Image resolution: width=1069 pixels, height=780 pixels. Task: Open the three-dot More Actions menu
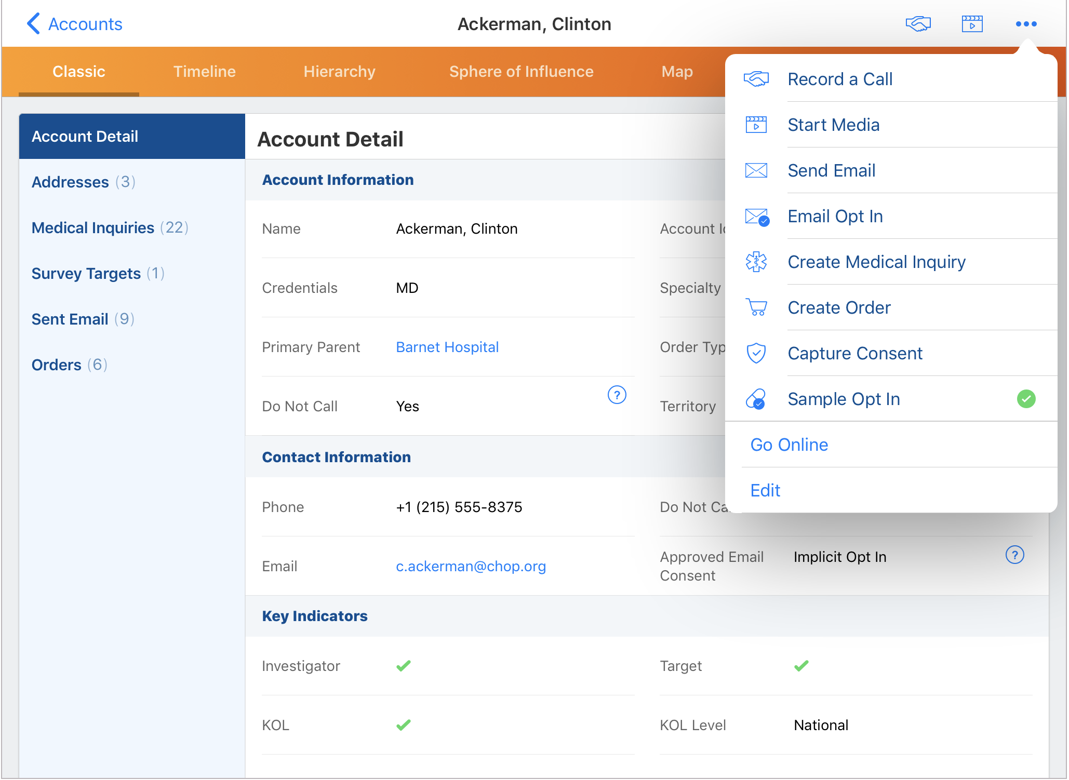pos(1026,24)
